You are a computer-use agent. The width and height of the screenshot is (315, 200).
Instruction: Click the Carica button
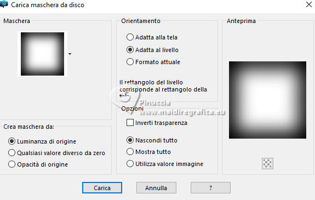coord(102,188)
